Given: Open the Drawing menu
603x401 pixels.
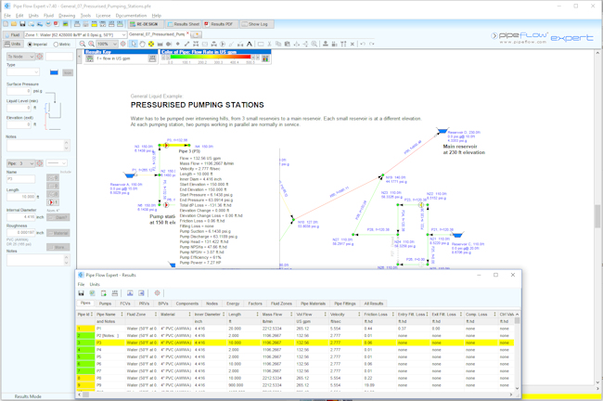Looking at the screenshot, I should 67,16.
